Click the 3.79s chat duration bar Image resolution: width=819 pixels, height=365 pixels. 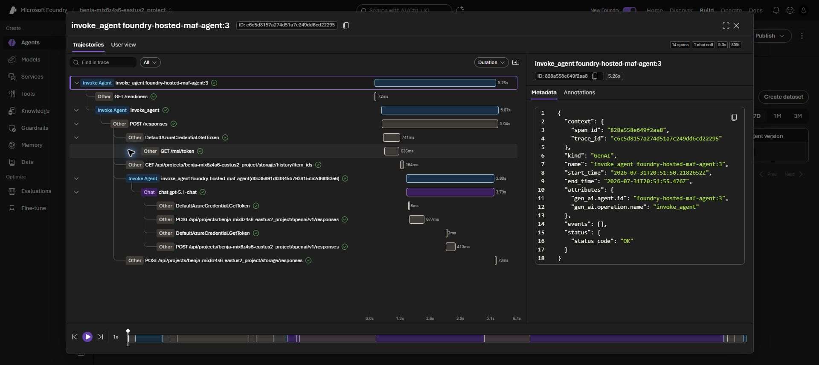pyautogui.click(x=450, y=192)
